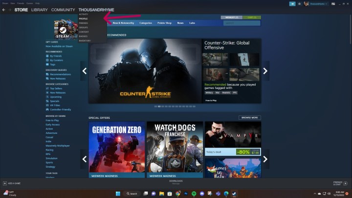Open Google Chrome from taskbar
Image resolution: width=352 pixels, height=198 pixels.
click(178, 194)
